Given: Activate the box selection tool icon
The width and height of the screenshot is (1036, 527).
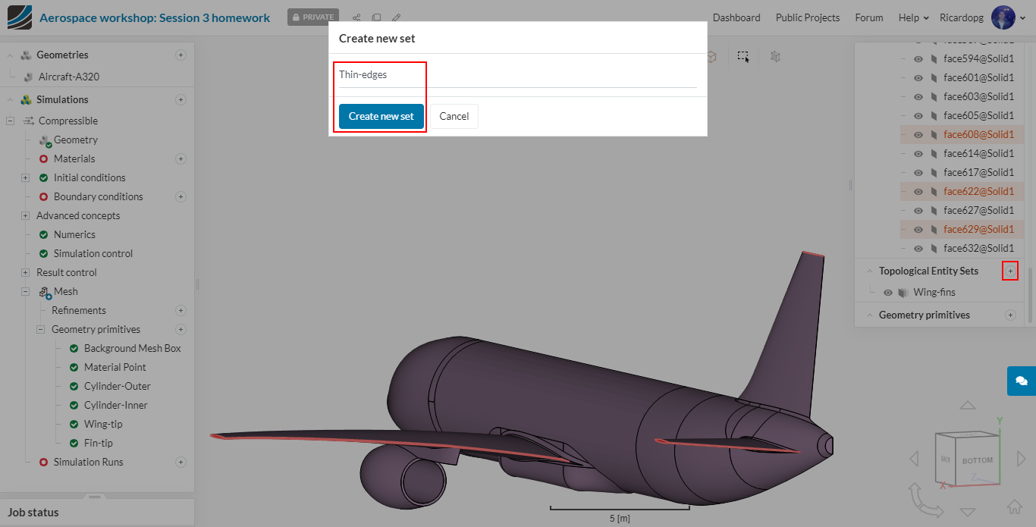Looking at the screenshot, I should point(744,57).
